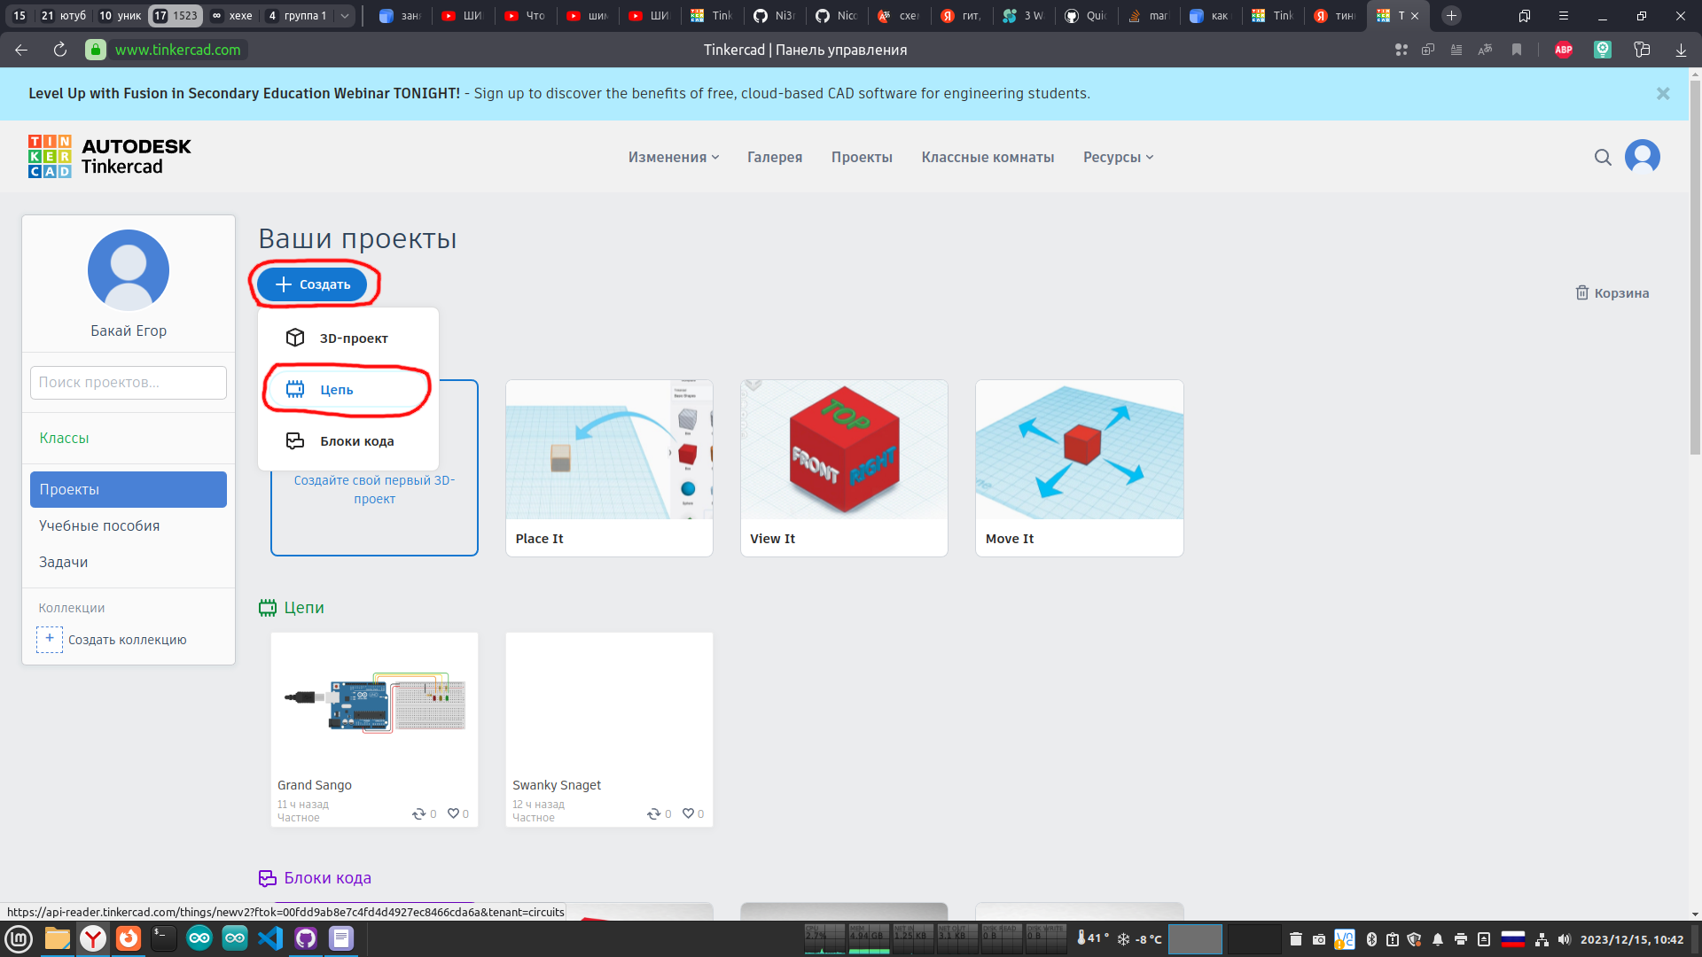Open the file manager in taskbar
The width and height of the screenshot is (1702, 957).
(57, 938)
